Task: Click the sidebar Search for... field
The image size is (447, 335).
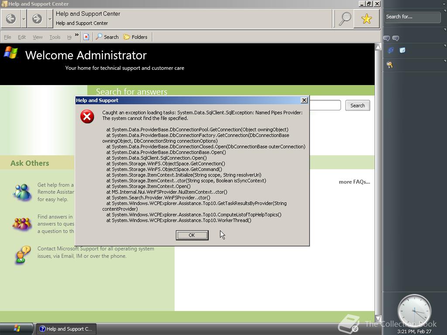Action: (412, 17)
